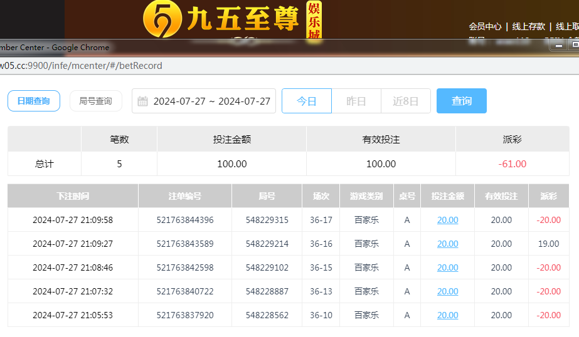This screenshot has height=337, width=579.
Task: Click the 九五至尊 gold logo icon
Action: click(x=162, y=19)
